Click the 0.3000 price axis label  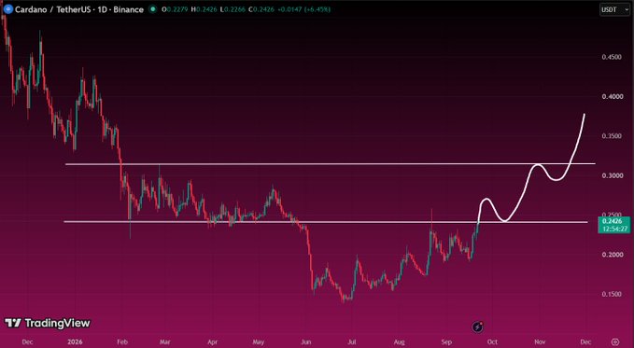(612, 175)
